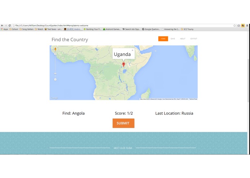Click the Last Location: Russia text
This screenshot has height=178, width=250.
[174, 114]
